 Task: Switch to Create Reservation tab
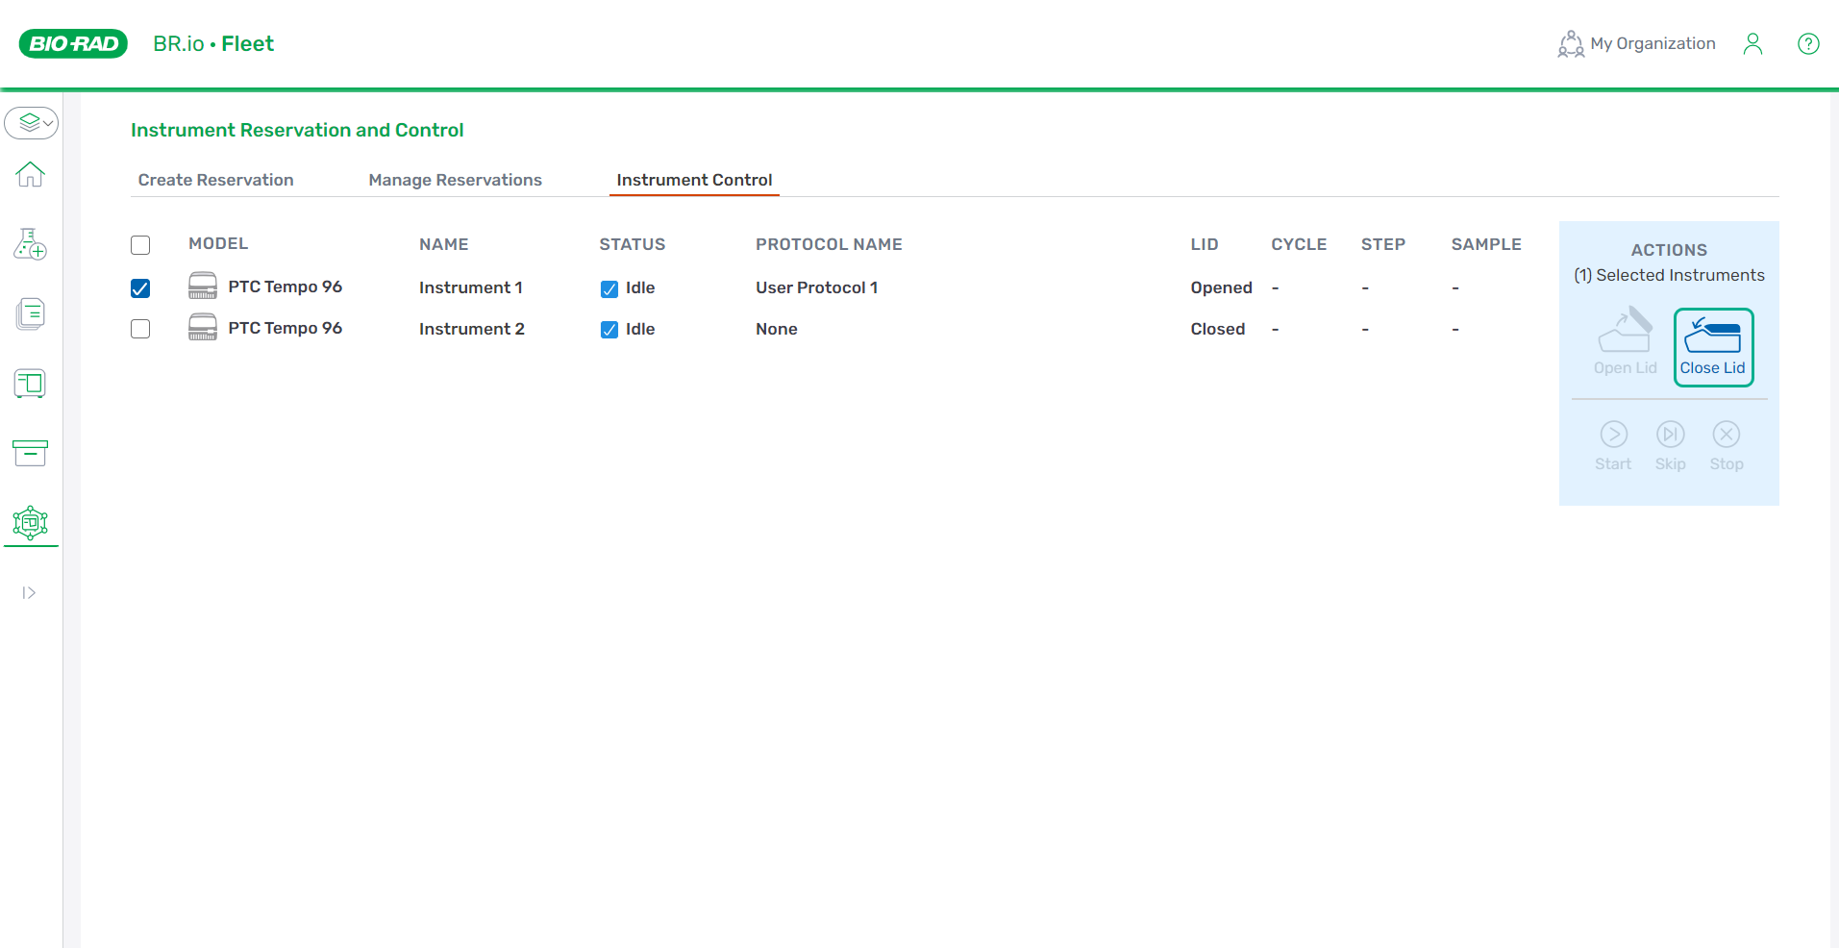coord(215,180)
